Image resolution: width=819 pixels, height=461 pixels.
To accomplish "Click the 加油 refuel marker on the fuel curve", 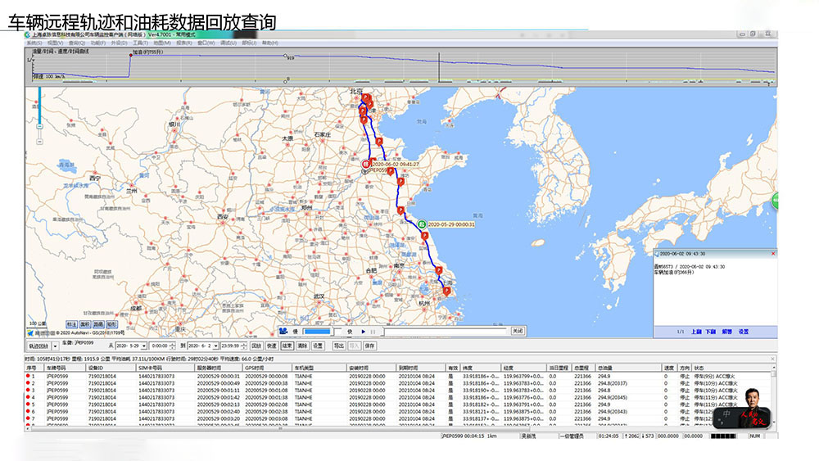I will pos(131,55).
